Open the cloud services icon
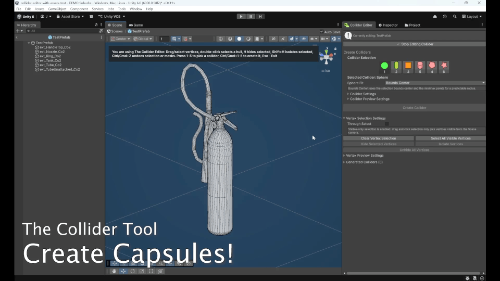 coord(434,17)
